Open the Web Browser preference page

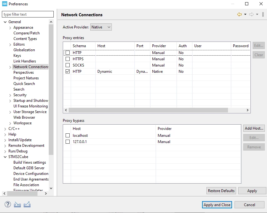click(24, 117)
